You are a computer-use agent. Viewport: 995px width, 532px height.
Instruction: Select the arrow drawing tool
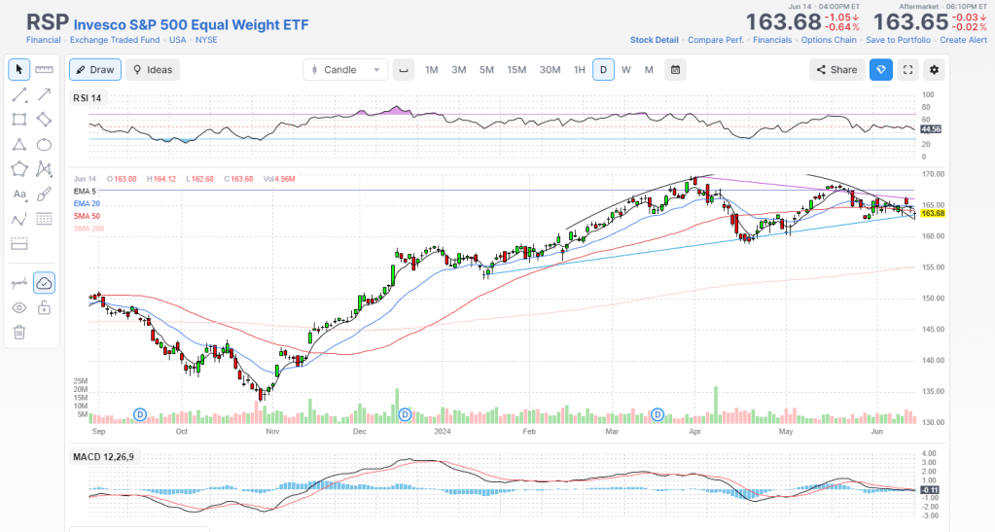click(44, 94)
